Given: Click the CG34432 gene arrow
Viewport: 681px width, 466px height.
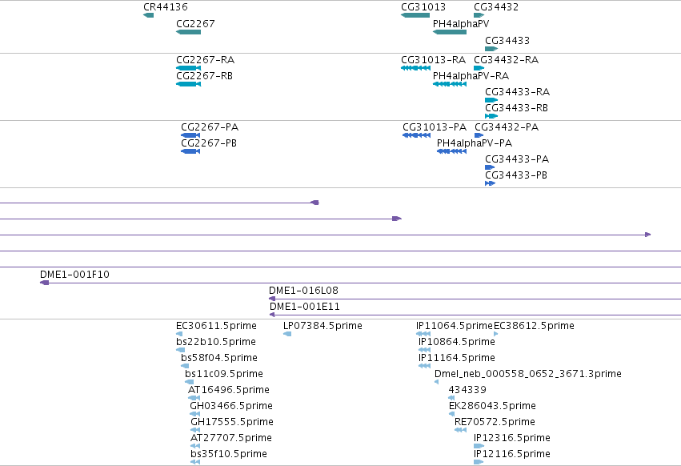Looking at the screenshot, I should tap(479, 15).
